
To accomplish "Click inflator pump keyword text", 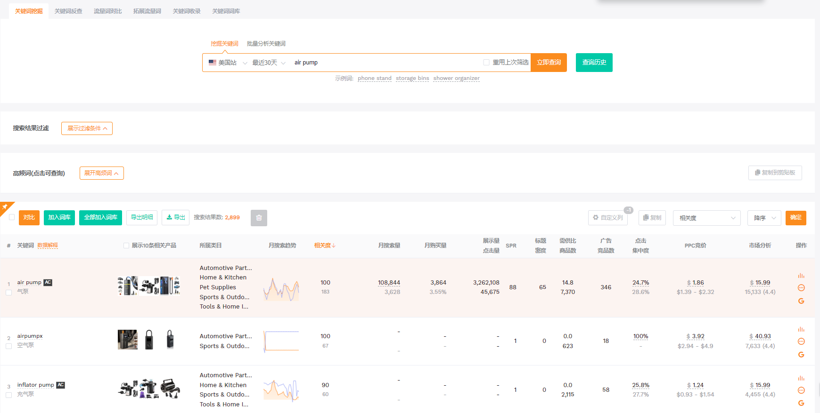I will (x=36, y=385).
